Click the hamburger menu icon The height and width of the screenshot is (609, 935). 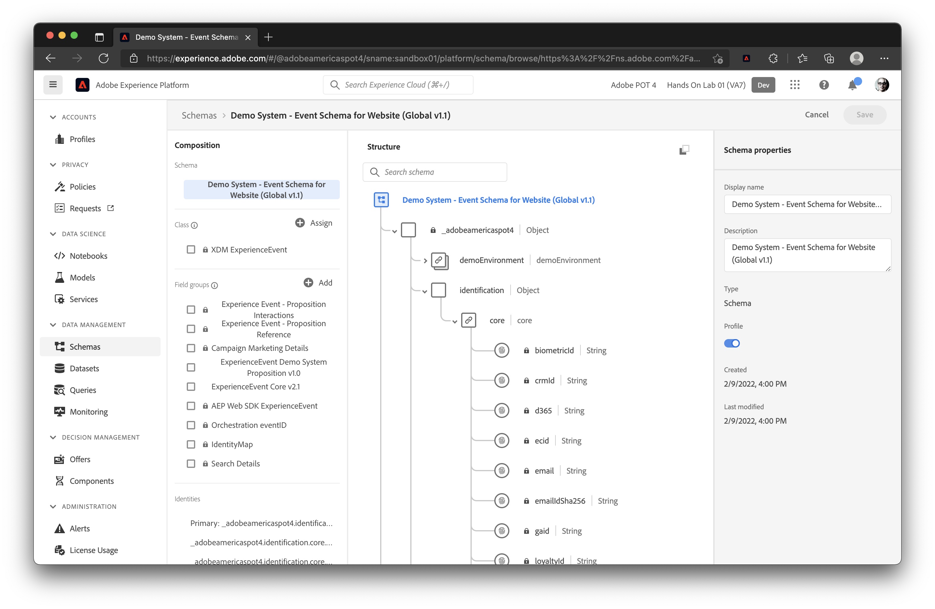point(53,85)
